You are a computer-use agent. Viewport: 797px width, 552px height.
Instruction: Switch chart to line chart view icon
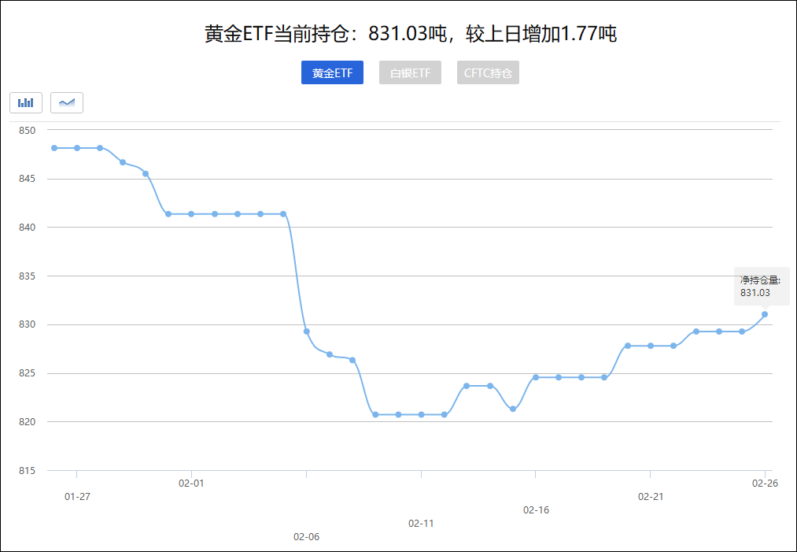(x=67, y=103)
